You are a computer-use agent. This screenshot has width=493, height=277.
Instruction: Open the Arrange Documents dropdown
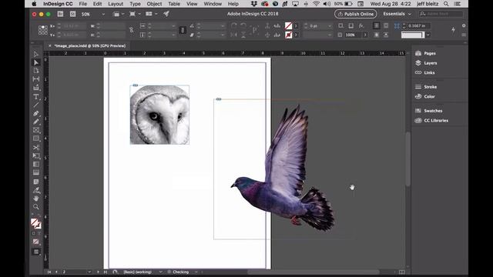pyautogui.click(x=151, y=14)
